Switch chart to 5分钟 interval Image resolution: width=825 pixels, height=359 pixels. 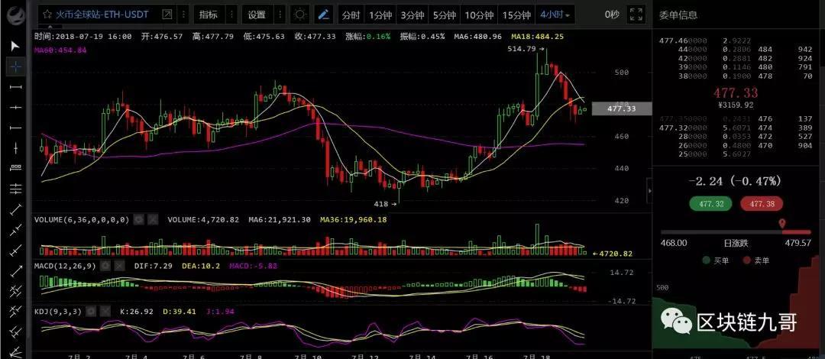(445, 15)
